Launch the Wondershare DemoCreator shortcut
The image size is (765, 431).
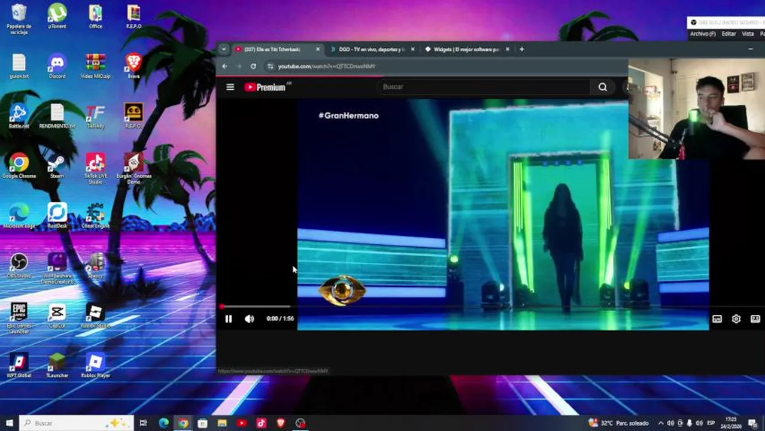point(57,268)
